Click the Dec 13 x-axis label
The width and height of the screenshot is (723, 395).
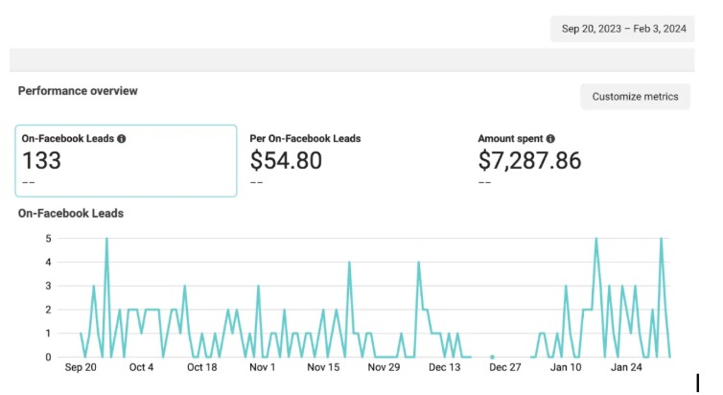pos(445,367)
